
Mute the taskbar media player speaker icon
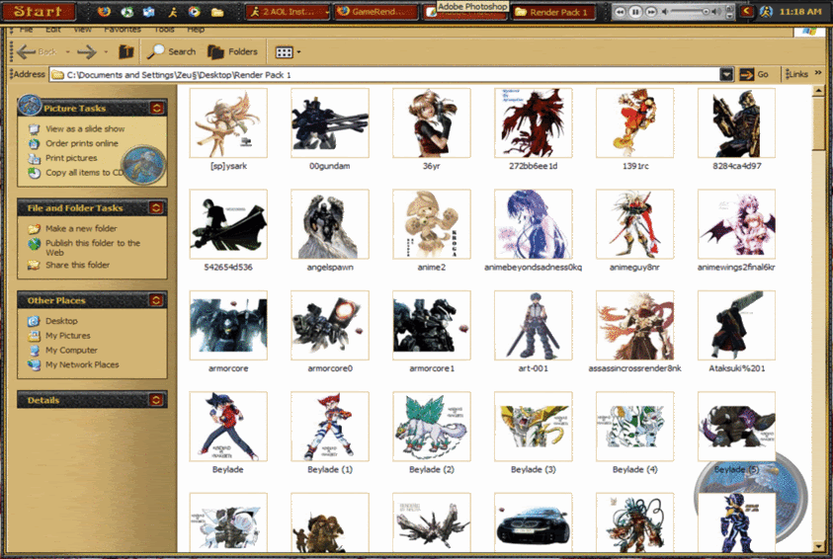(665, 11)
